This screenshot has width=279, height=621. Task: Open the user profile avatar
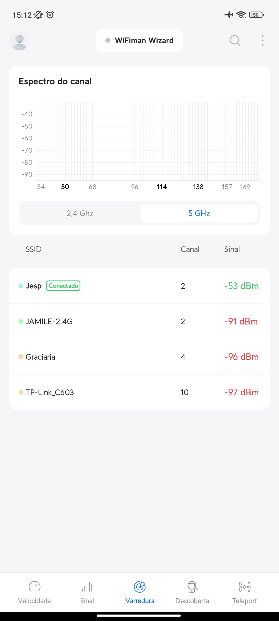click(19, 41)
